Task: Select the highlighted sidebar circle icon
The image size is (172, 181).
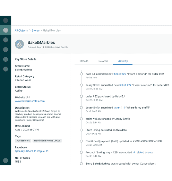Action: pyautogui.click(x=6, y=30)
